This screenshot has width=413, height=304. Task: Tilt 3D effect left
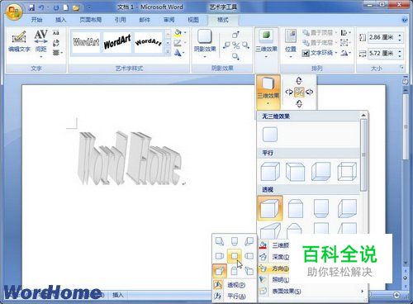(289, 92)
